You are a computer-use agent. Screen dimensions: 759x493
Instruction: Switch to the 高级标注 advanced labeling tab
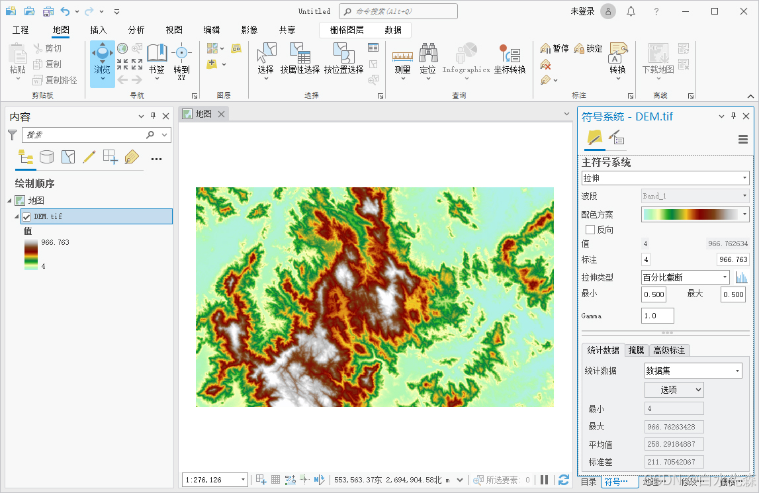click(x=668, y=350)
